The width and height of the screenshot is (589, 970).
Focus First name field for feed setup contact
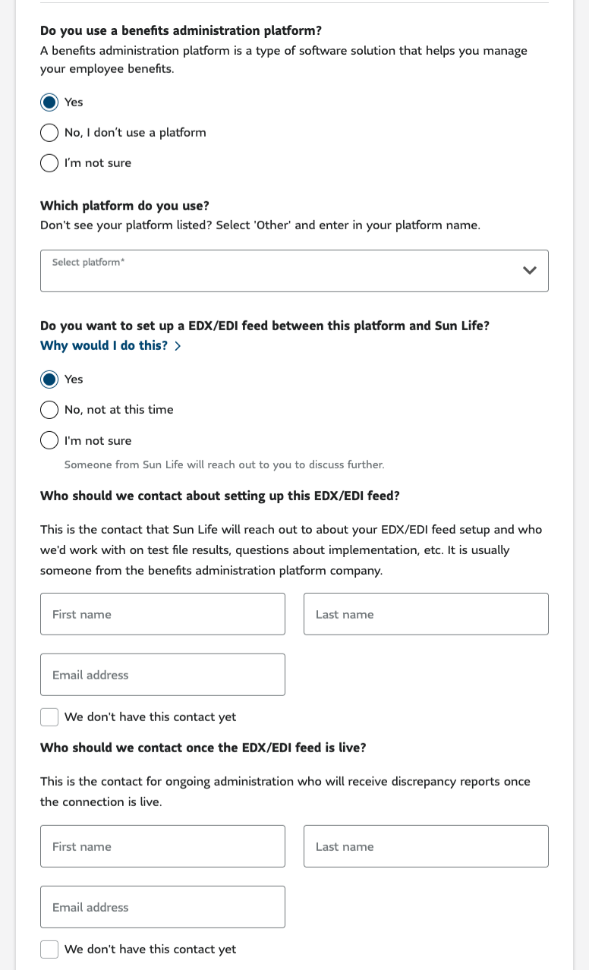[x=162, y=614]
